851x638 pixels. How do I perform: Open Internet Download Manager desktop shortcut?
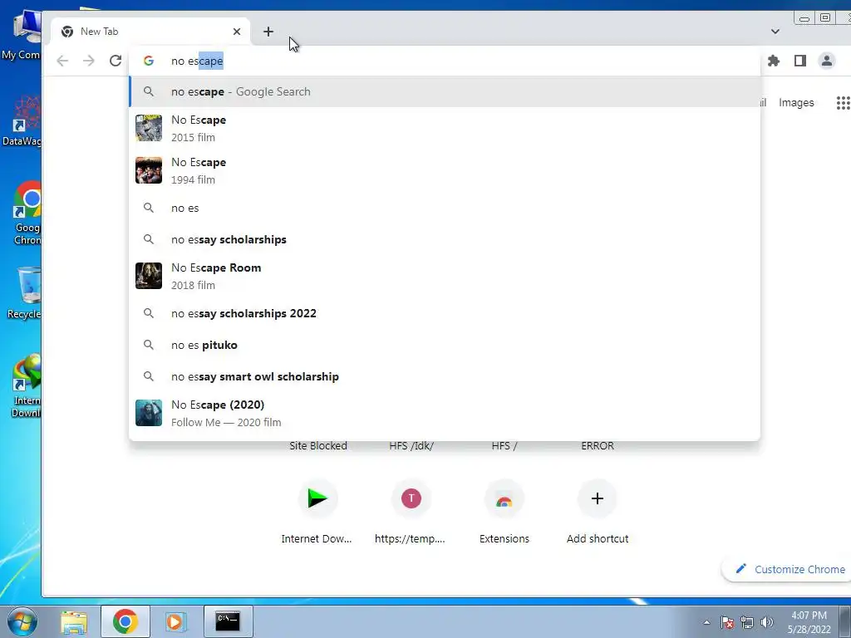coord(26,385)
